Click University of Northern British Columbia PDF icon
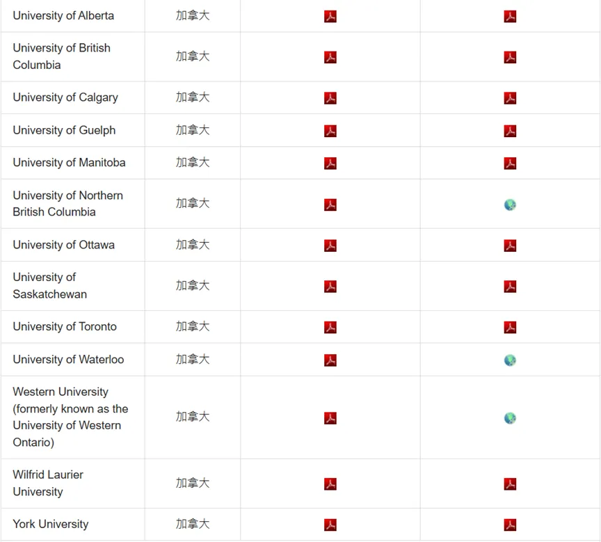The image size is (601, 542). pyautogui.click(x=330, y=205)
